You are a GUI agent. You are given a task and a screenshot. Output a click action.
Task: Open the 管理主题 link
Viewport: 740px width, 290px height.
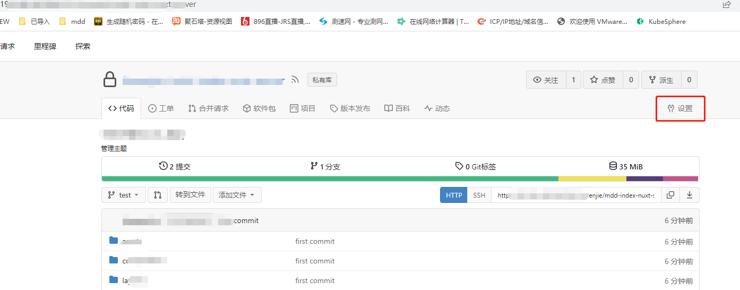[x=114, y=149]
